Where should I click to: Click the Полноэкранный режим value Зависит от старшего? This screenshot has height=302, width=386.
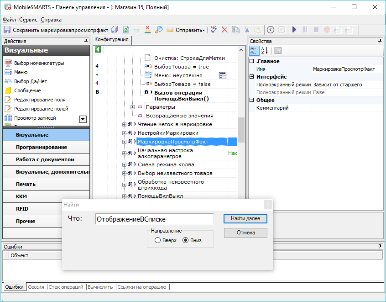347,85
